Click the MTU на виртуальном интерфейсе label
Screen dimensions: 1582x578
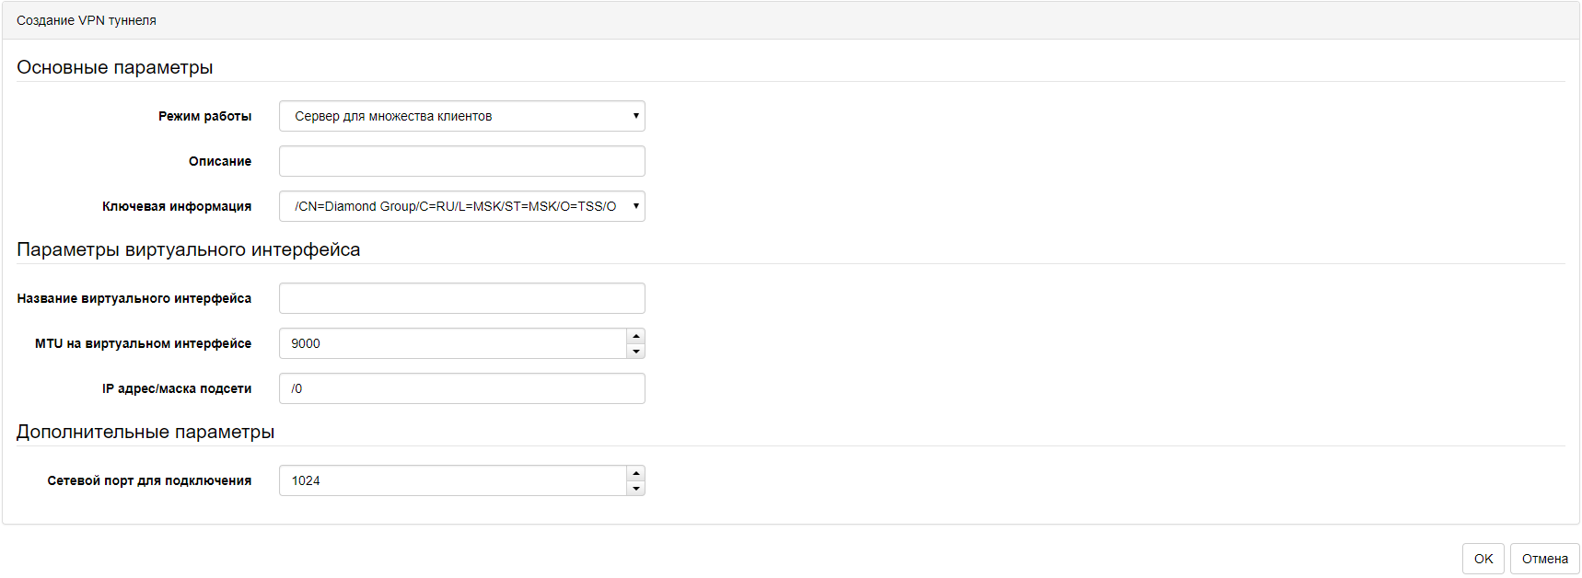coord(143,343)
